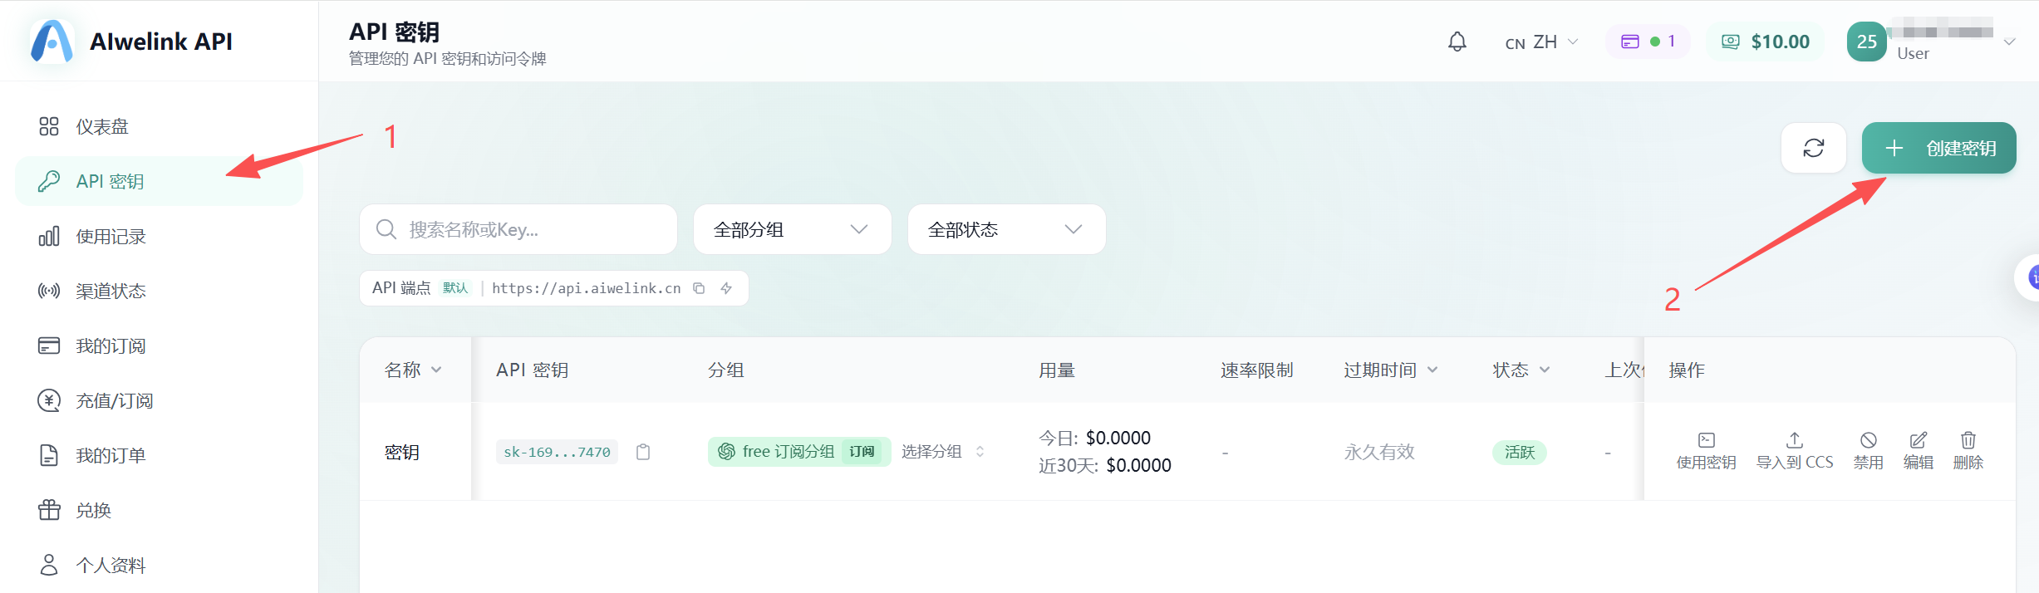Click the 删除 delete action icon
The width and height of the screenshot is (2039, 593).
(x=1968, y=451)
